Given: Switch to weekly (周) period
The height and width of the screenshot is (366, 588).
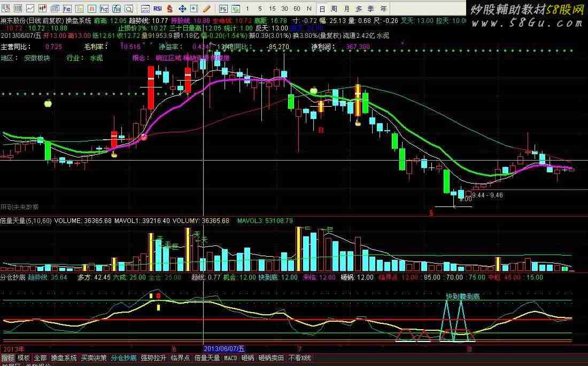Looking at the screenshot, I should [x=334, y=9].
